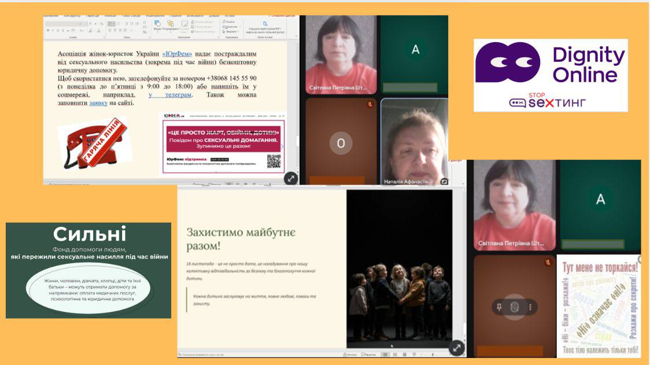Follow the "у телеграм" link
Viewport: 650px width, 365px height.
(169, 94)
